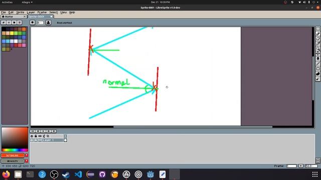Go to last frame in timeline
The image size is (321, 180).
pyautogui.click(x=54, y=131)
